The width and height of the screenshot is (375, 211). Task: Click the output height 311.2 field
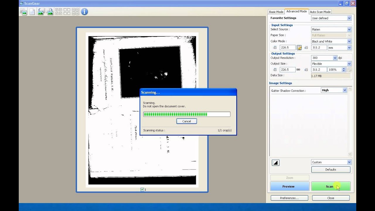319,70
